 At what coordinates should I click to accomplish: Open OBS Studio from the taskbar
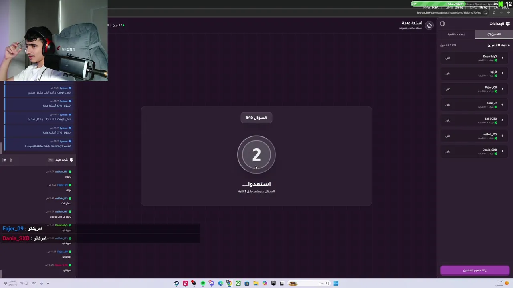(x=194, y=283)
